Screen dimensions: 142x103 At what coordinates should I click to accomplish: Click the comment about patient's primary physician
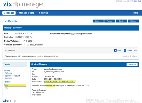coord(32,56)
